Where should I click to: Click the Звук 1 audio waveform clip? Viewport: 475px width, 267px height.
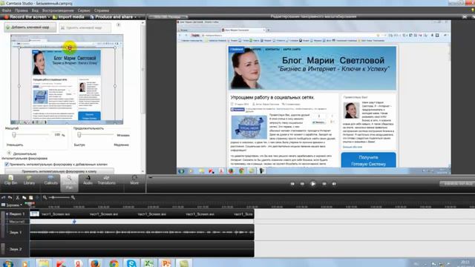click(x=142, y=232)
